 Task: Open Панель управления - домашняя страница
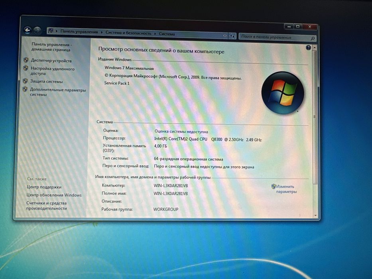point(51,47)
